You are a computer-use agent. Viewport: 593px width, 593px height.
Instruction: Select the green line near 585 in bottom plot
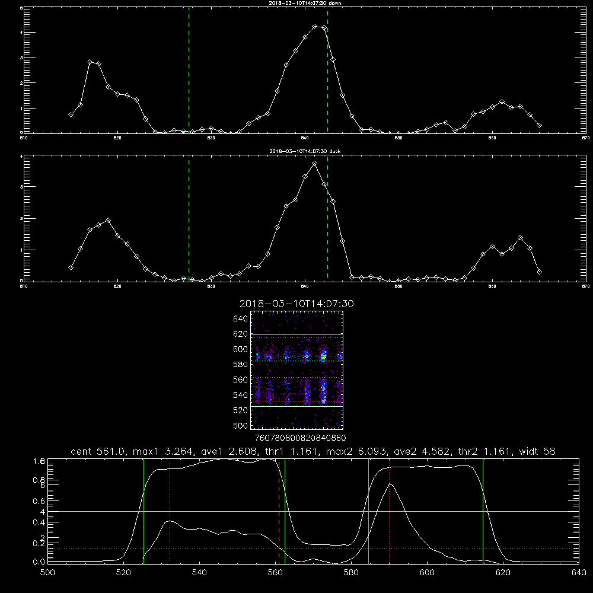(368, 512)
